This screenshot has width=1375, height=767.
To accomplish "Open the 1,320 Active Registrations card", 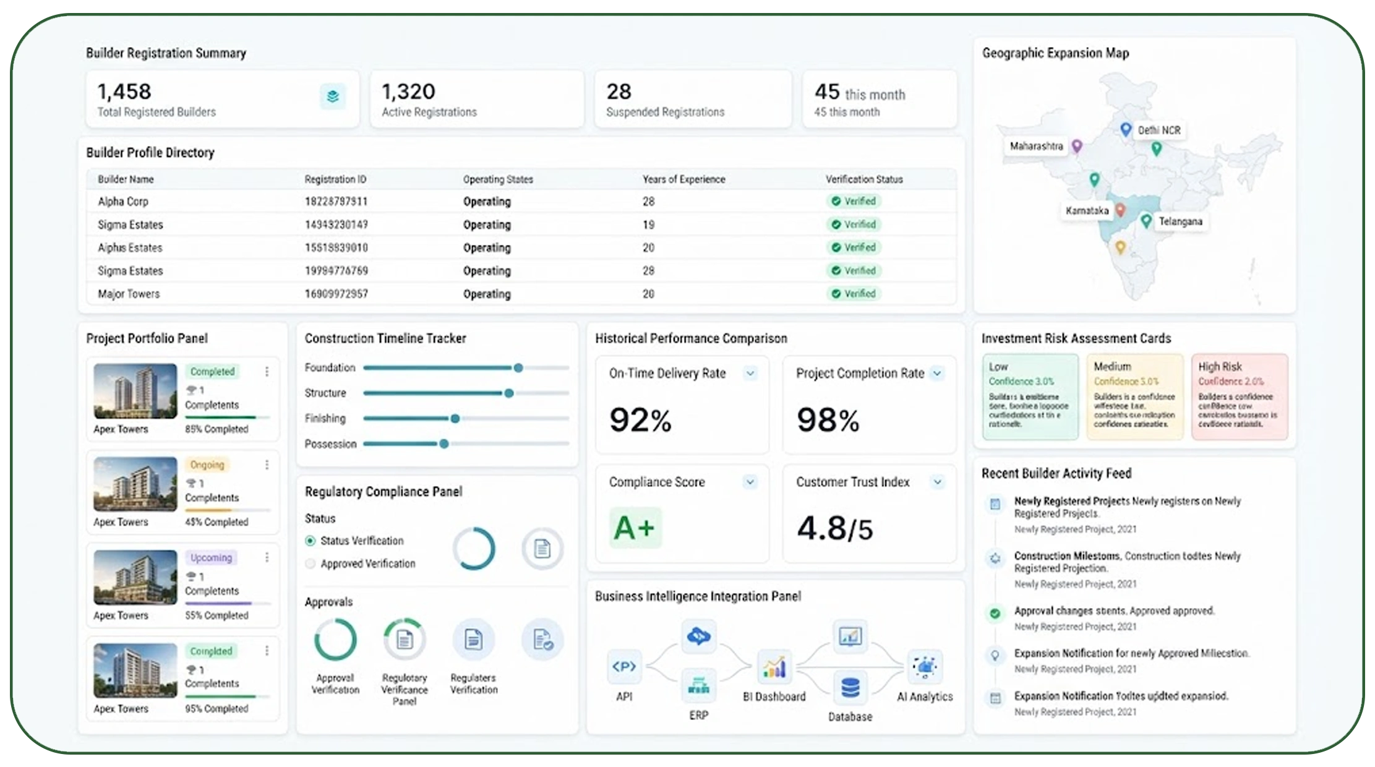I will (477, 99).
